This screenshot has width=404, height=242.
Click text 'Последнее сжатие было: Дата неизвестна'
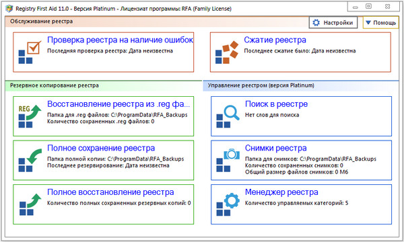pos(300,51)
